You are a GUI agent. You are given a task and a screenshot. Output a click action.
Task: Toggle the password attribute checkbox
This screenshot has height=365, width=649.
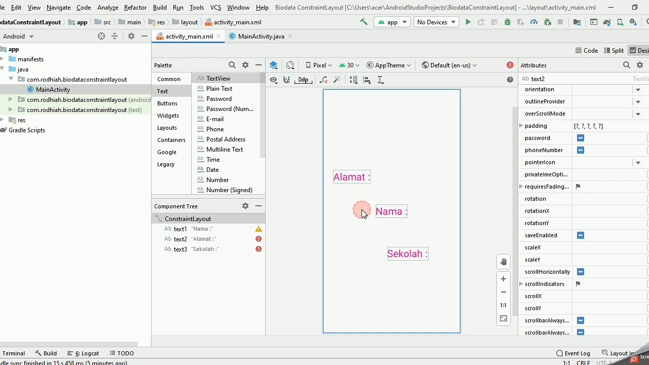pos(581,138)
